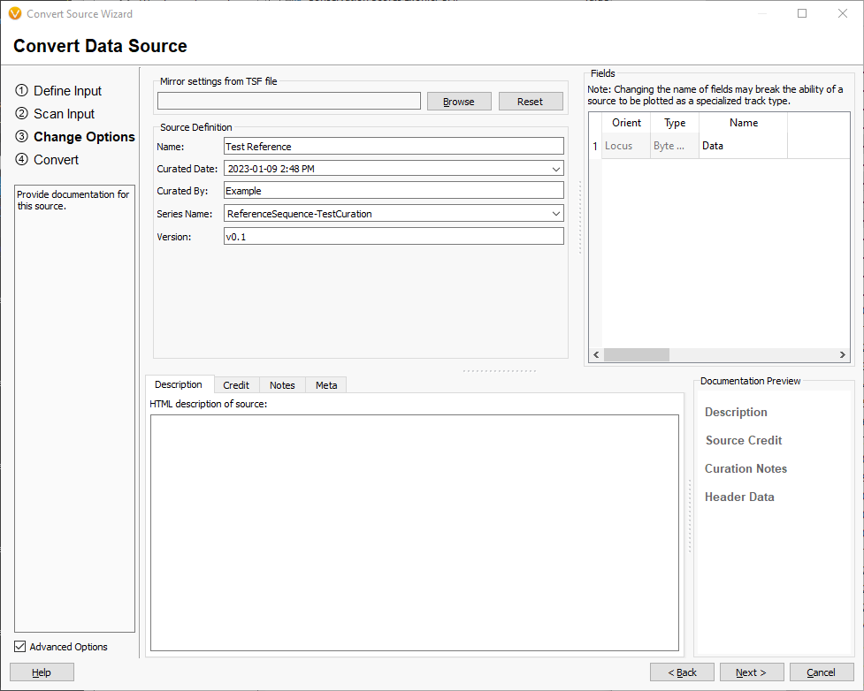Click the Fields table horizontal scrollbar right arrow
Screen dimensions: 864x691
coord(841,354)
